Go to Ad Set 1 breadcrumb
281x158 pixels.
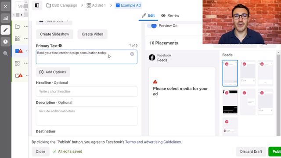(96, 5)
